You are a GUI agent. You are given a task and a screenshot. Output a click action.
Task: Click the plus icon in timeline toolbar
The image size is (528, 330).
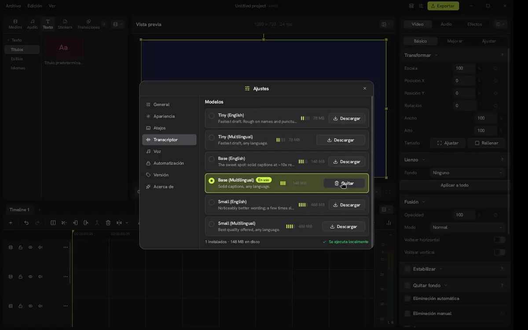pos(11,223)
